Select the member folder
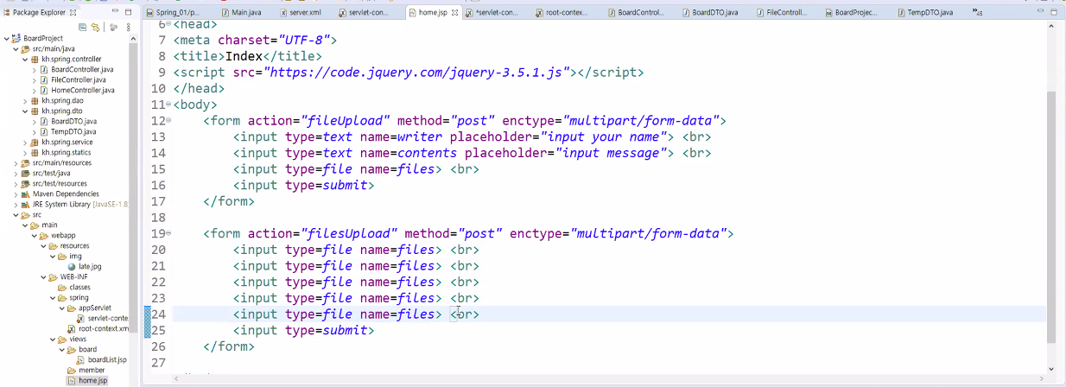The height and width of the screenshot is (387, 1066). coord(92,371)
